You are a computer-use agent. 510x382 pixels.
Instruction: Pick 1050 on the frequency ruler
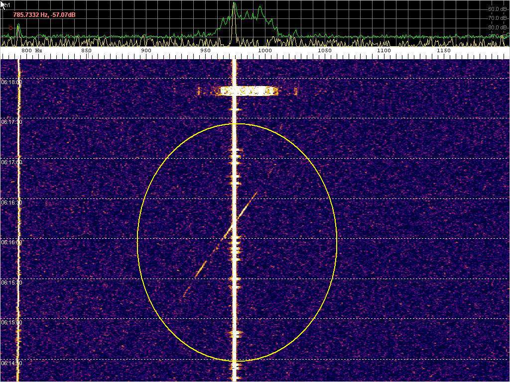324,51
